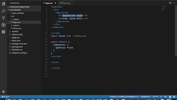Open the Search view in activity bar
Viewport: 177px width, 100px height.
[4, 11]
